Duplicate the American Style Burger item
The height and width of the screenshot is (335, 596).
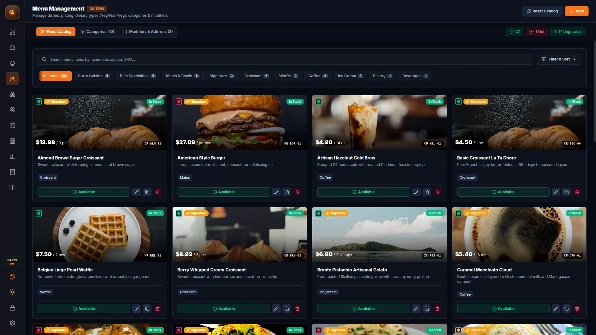(x=287, y=192)
